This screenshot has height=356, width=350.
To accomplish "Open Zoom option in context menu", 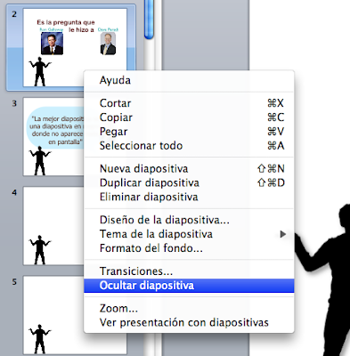I will click(189, 309).
